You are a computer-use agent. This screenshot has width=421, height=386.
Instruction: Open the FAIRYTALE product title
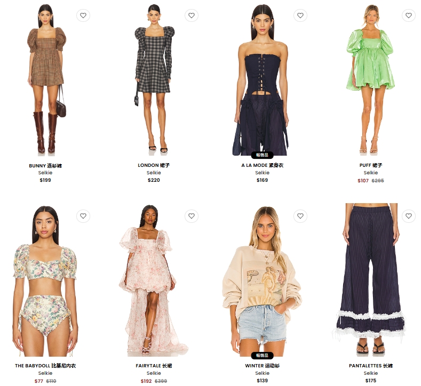point(154,366)
